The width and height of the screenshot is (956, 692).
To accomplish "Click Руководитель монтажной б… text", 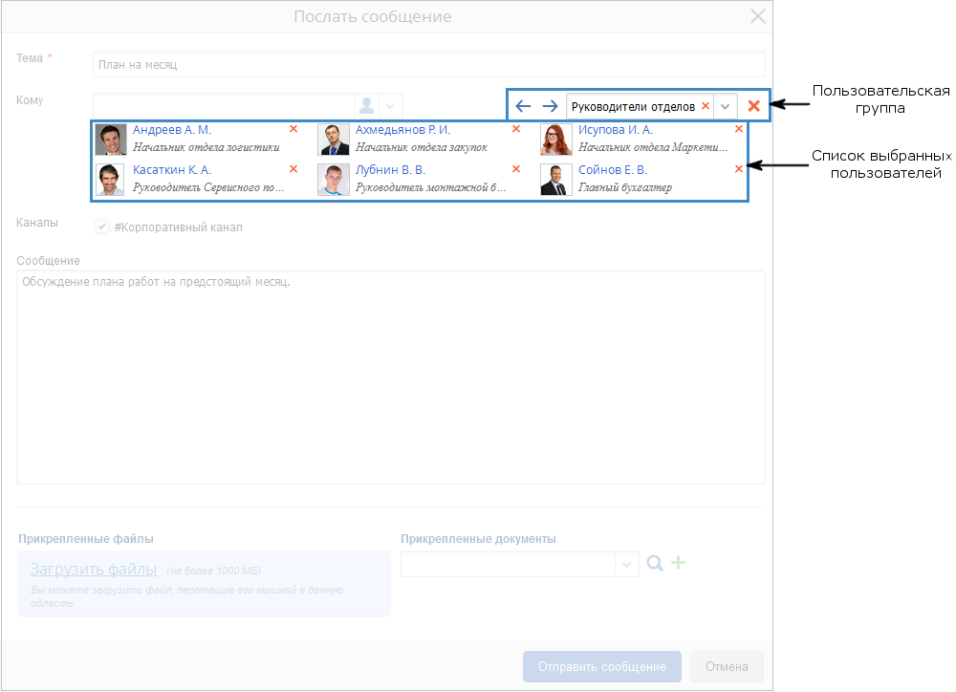I will pyautogui.click(x=430, y=187).
